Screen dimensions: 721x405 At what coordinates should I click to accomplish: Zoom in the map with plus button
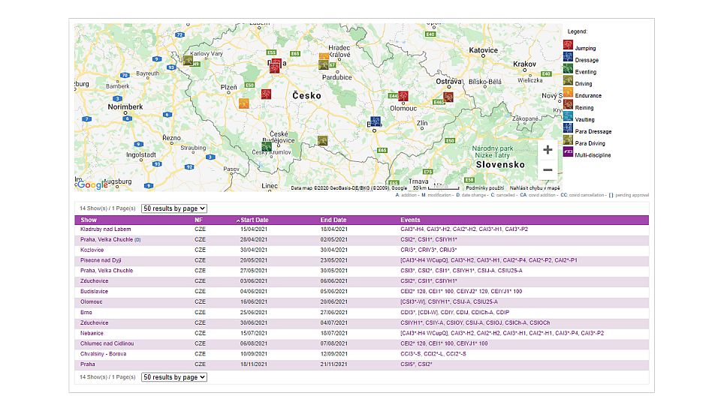pos(548,150)
